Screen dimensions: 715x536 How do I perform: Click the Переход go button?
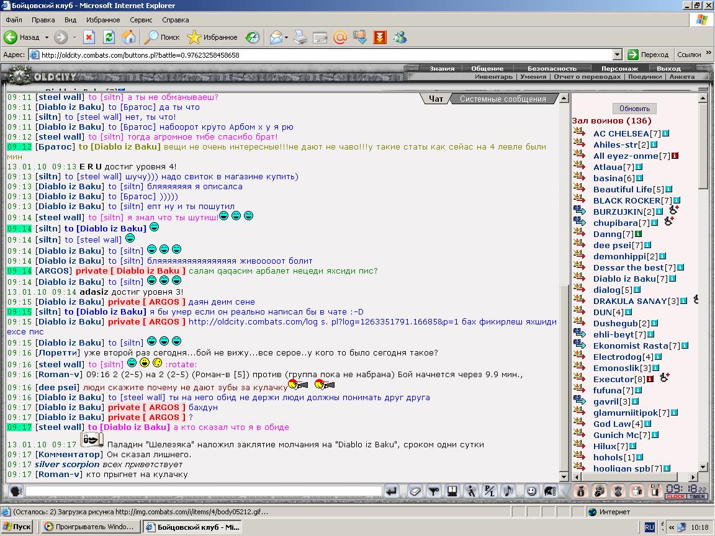point(648,55)
